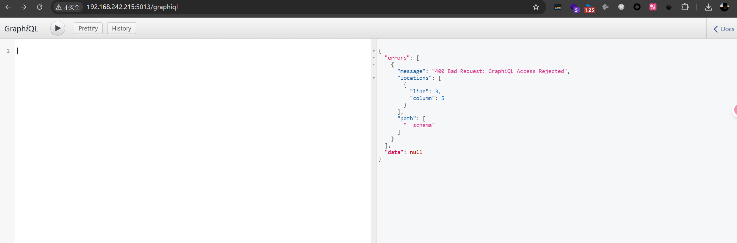Screen dimensions: 737x243
Task: Open the History panel
Action: [122, 28]
